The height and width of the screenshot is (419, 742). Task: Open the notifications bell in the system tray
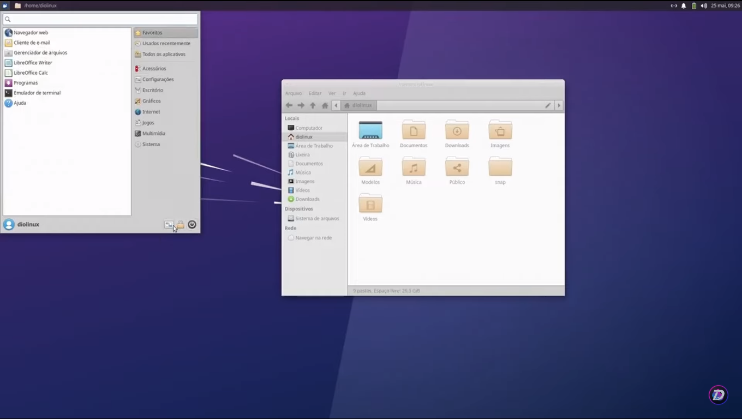tap(684, 5)
